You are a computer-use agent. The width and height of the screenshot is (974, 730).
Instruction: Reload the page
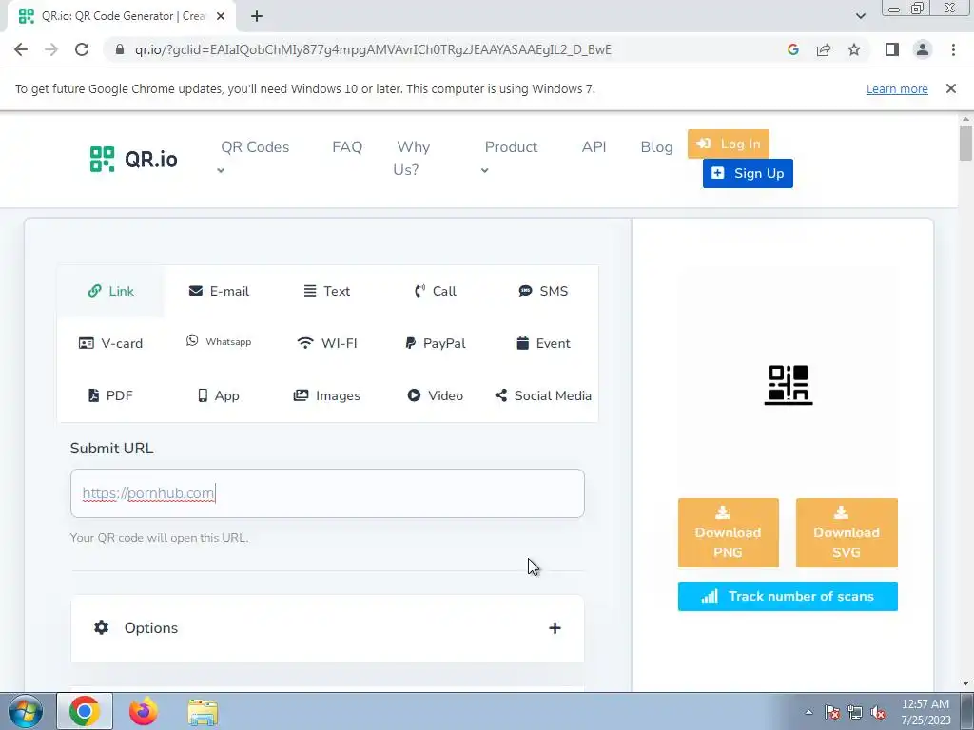tap(82, 49)
